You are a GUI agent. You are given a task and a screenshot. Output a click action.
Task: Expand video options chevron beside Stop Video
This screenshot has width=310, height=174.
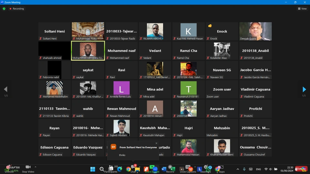(36, 167)
